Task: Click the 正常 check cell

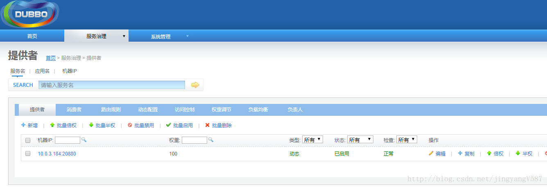Action: 389,154
